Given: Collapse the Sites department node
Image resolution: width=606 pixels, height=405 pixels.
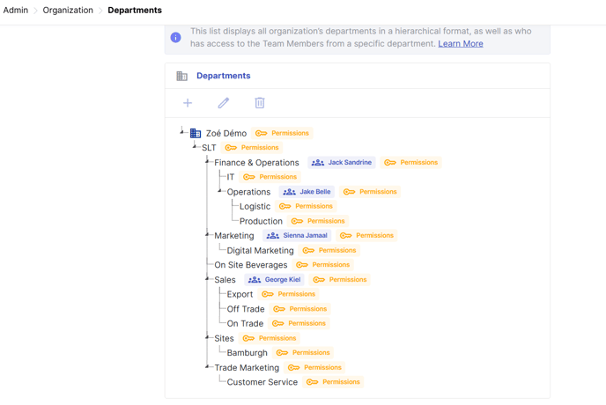Looking at the screenshot, I should pyautogui.click(x=208, y=336).
